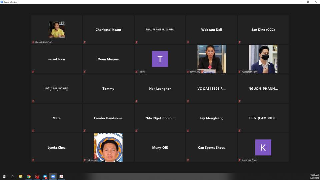
Task: Click the Adobe Acrobat taskbar icon
Action: [x=61, y=176]
